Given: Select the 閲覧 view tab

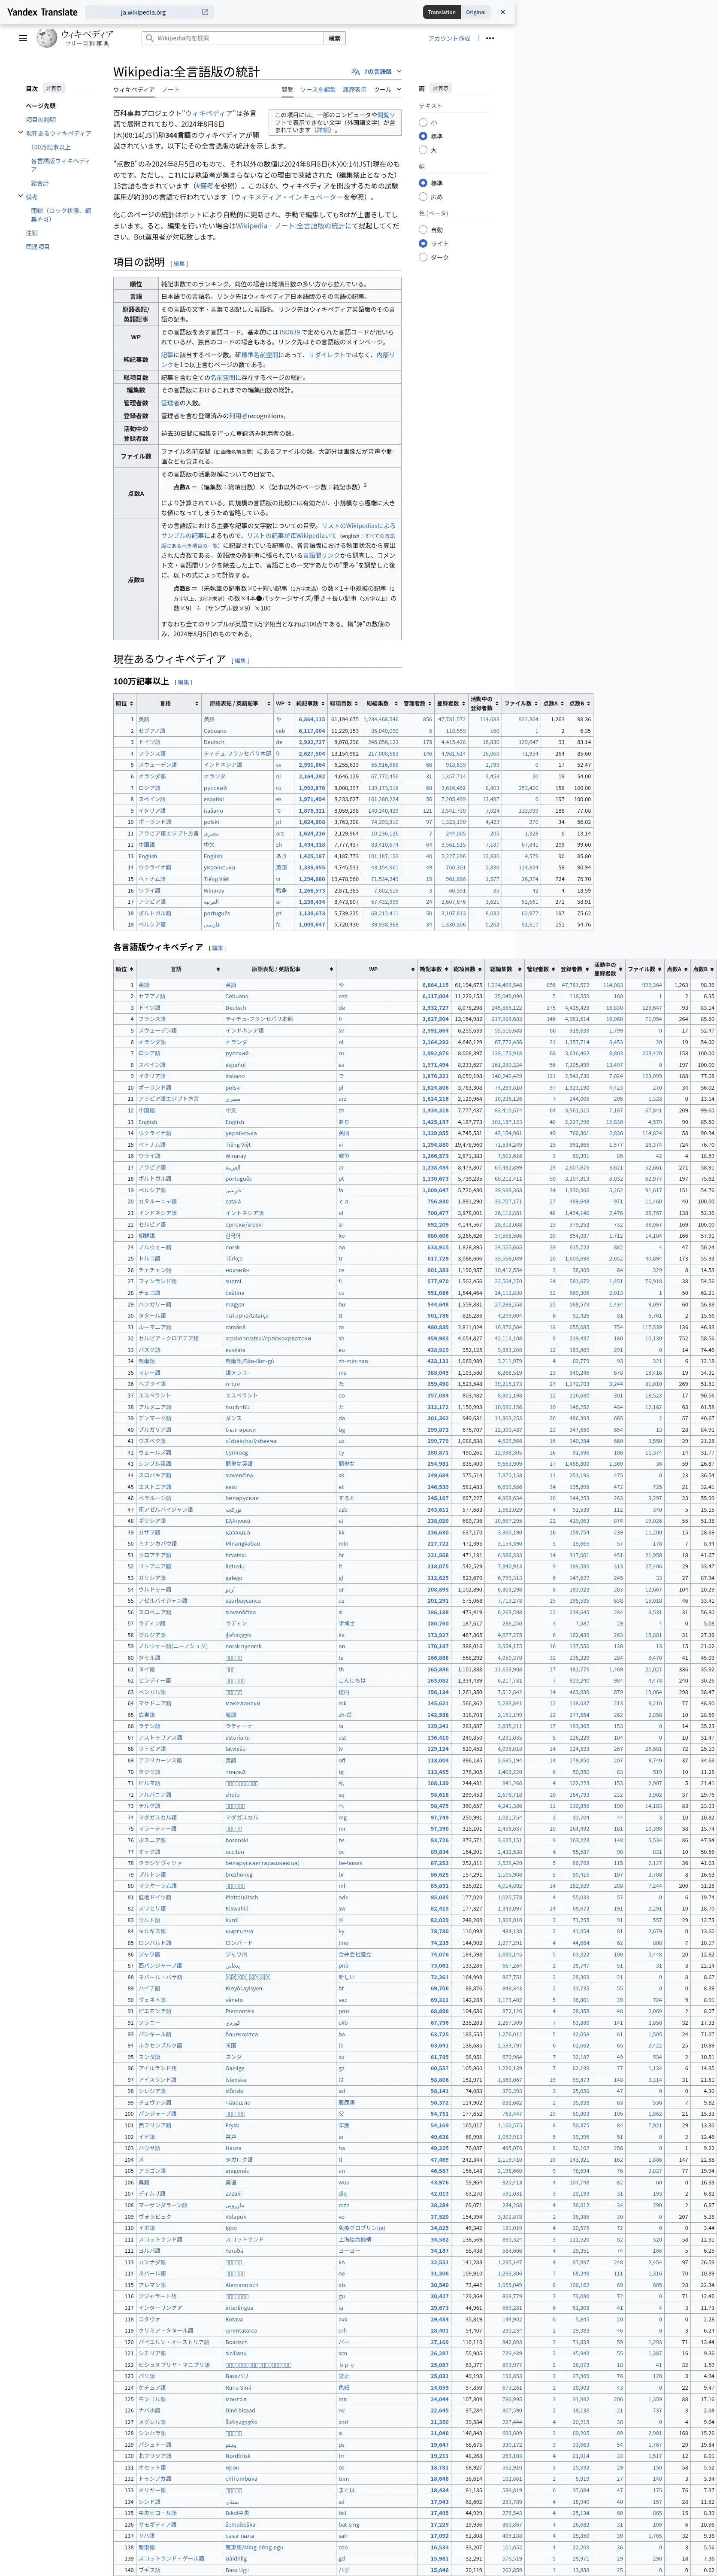Looking at the screenshot, I should tap(288, 90).
